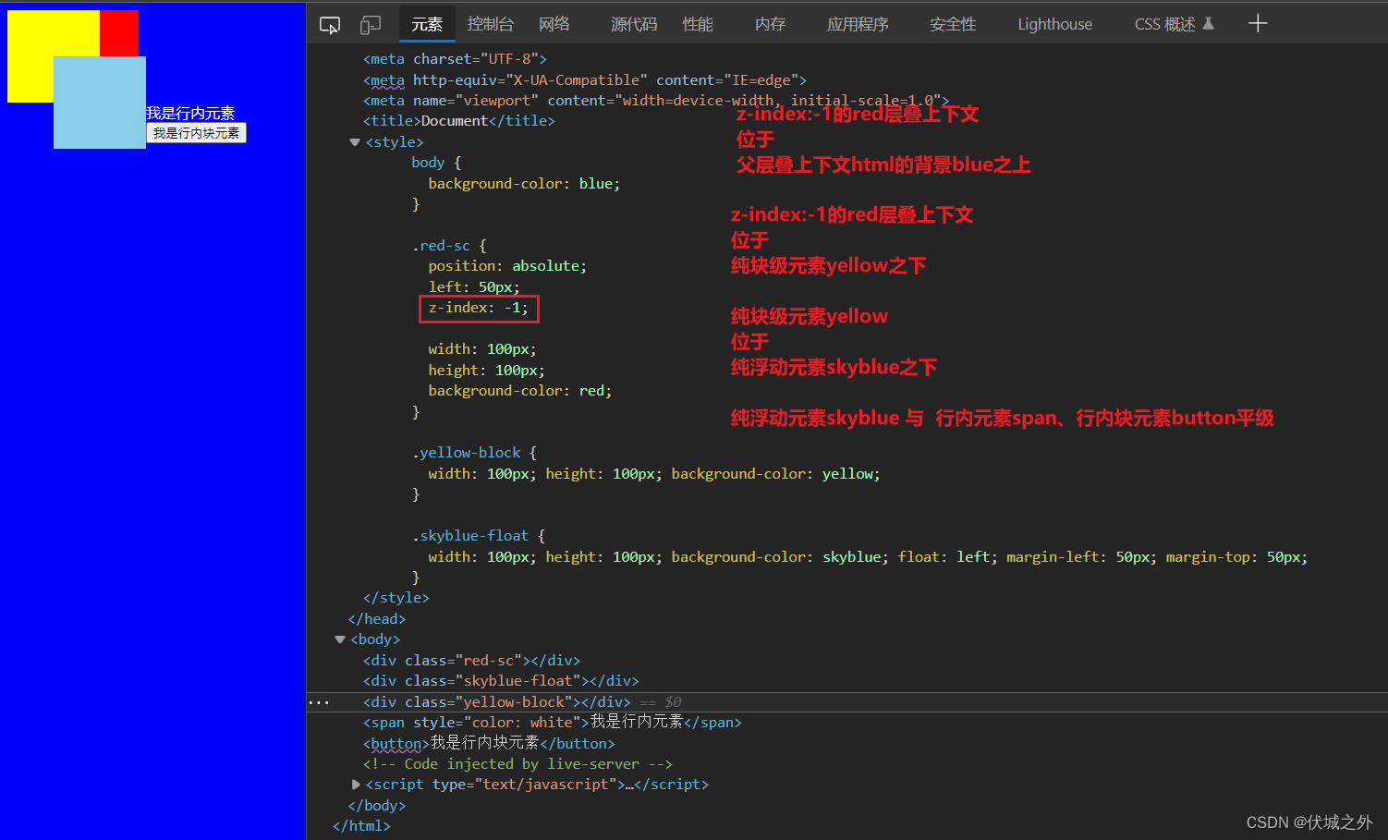Open the 性能 tab
1388x840 pixels.
pos(698,24)
